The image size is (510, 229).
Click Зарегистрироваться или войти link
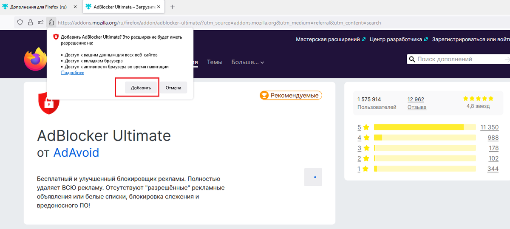click(x=471, y=40)
